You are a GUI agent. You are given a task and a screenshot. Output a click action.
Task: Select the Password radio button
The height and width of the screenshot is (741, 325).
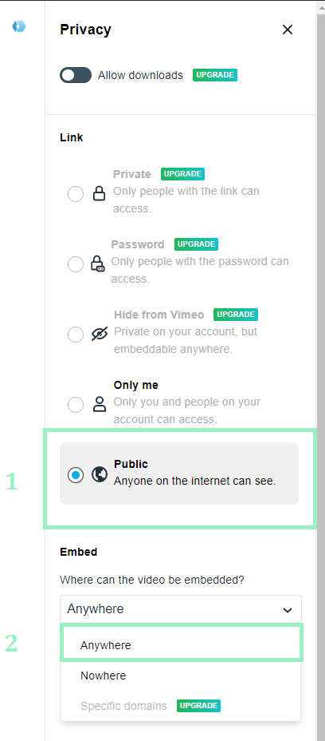(x=76, y=264)
